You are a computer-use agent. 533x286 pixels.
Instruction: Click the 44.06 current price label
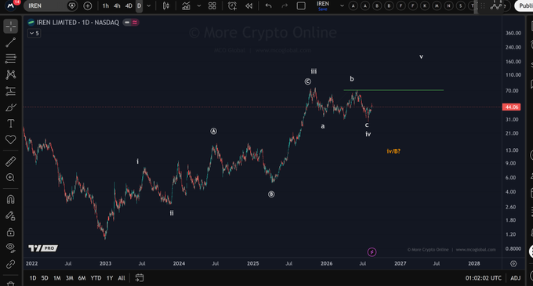click(512, 107)
